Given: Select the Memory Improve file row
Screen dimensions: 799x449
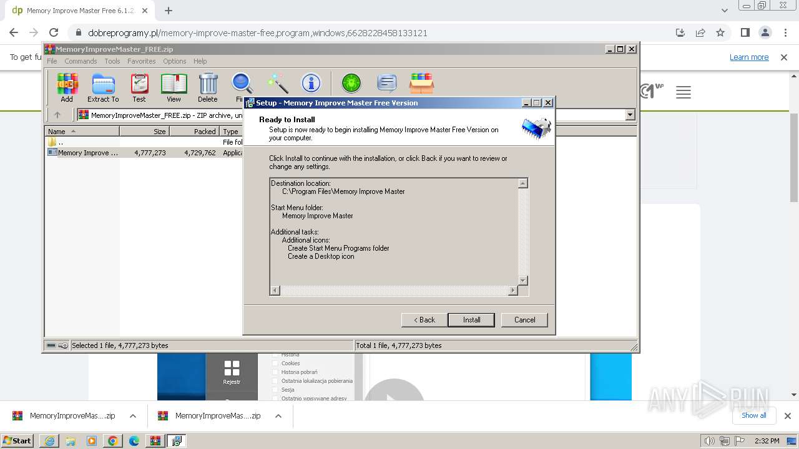Looking at the screenshot, I should click(x=144, y=153).
